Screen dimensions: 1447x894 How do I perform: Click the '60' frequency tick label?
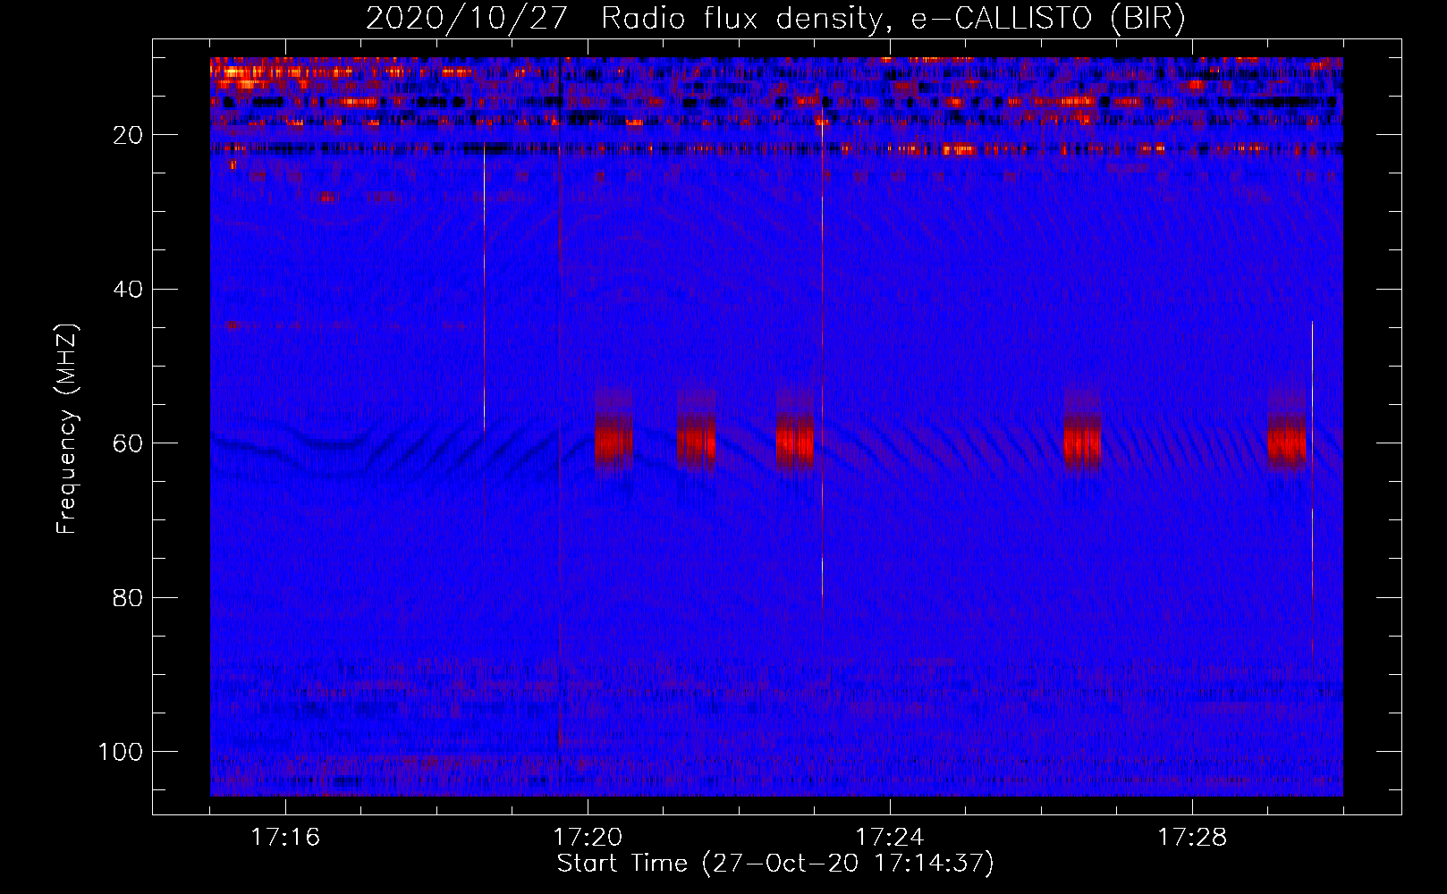pyautogui.click(x=128, y=443)
